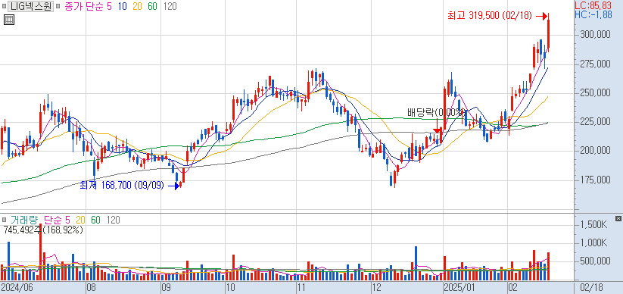Image resolution: width=623 pixels, height=294 pixels.
Task: Click the 1,000K volume axis label
Action: [593, 243]
